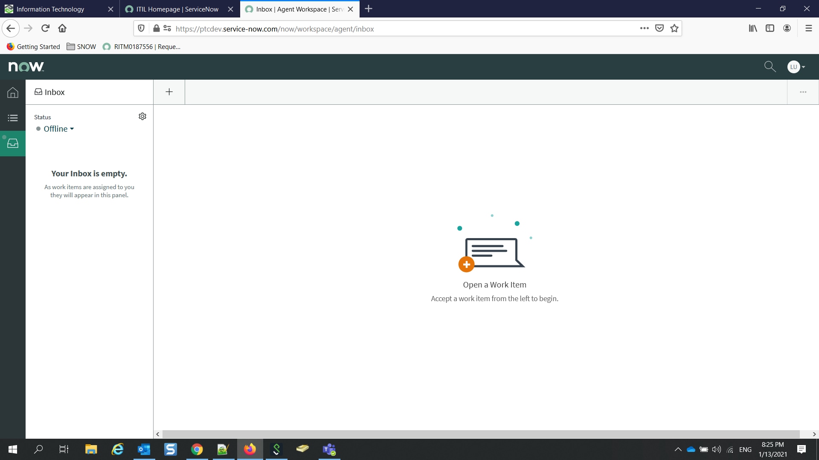Expand the Offline status dropdown
This screenshot has width=819, height=460.
(x=55, y=129)
